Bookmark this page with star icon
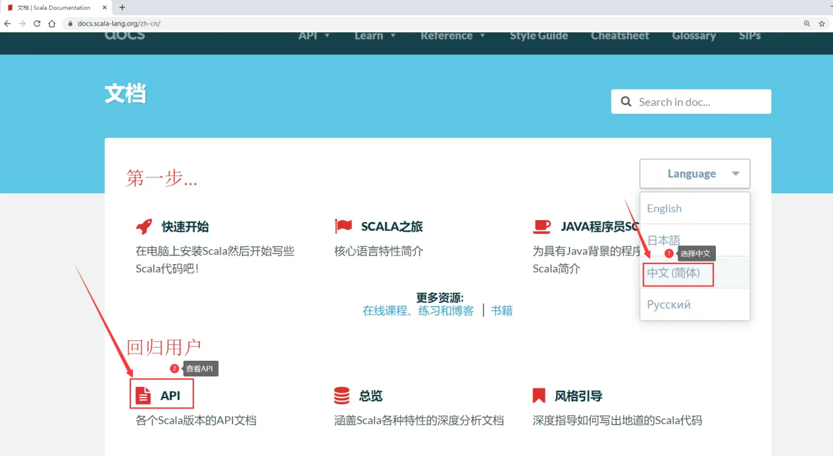The image size is (833, 456). (822, 23)
